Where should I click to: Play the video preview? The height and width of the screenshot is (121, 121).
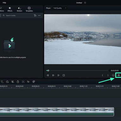[x=59, y=75]
